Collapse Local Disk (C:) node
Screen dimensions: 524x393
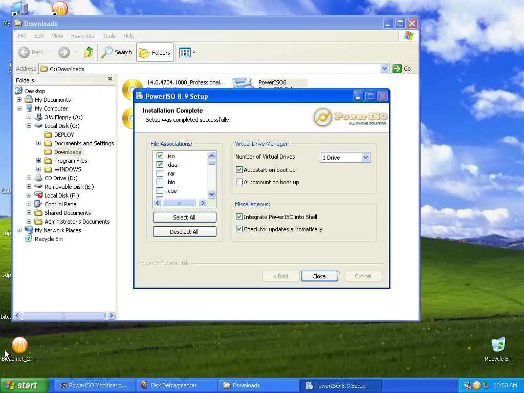[x=29, y=126]
